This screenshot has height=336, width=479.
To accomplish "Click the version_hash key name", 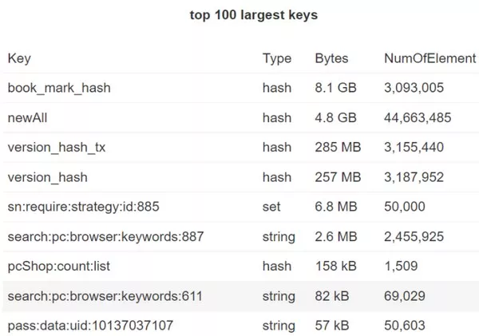I will [48, 177].
